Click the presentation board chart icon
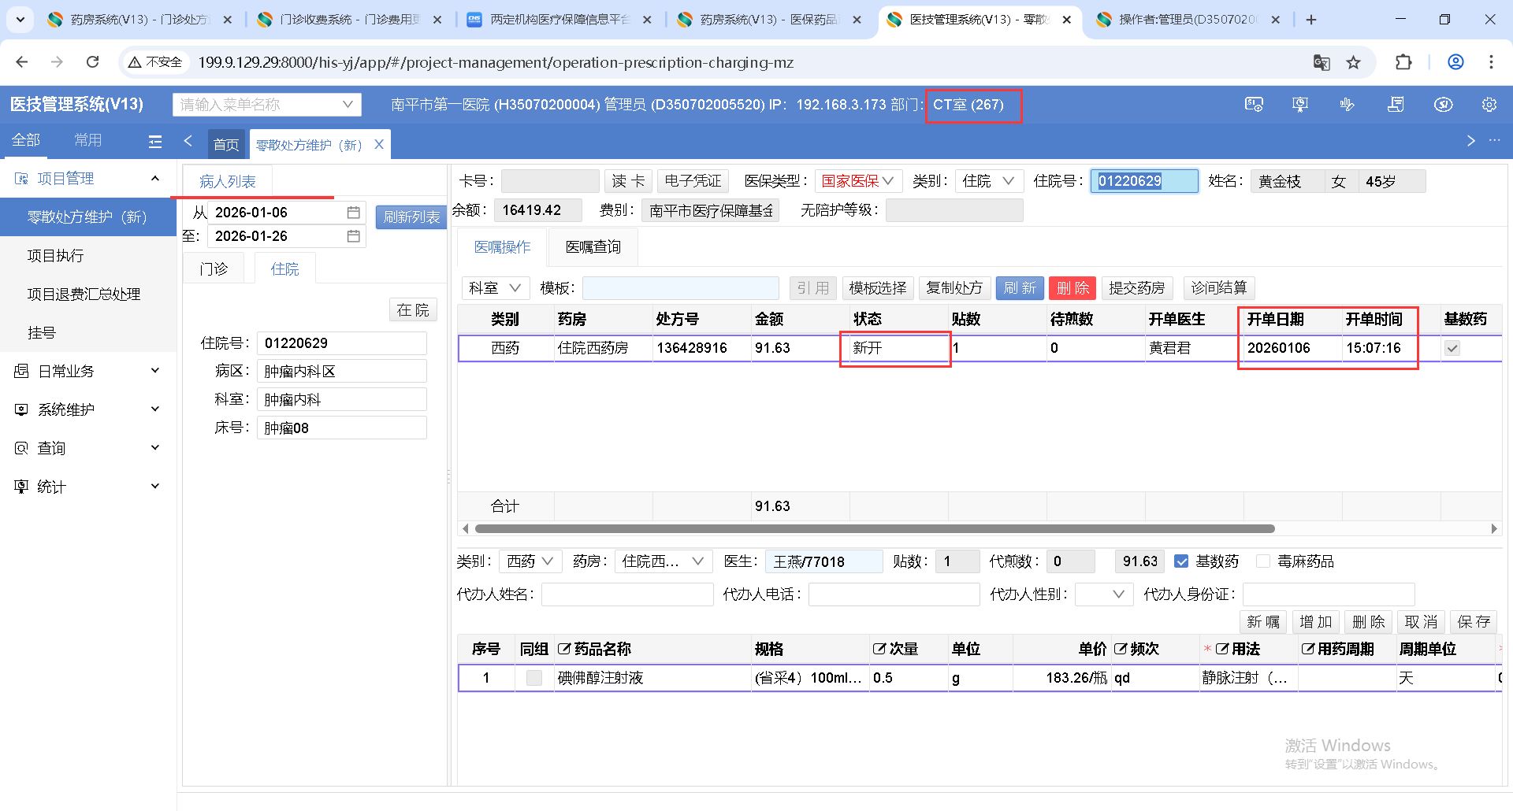The height and width of the screenshot is (811, 1513). 1300,105
